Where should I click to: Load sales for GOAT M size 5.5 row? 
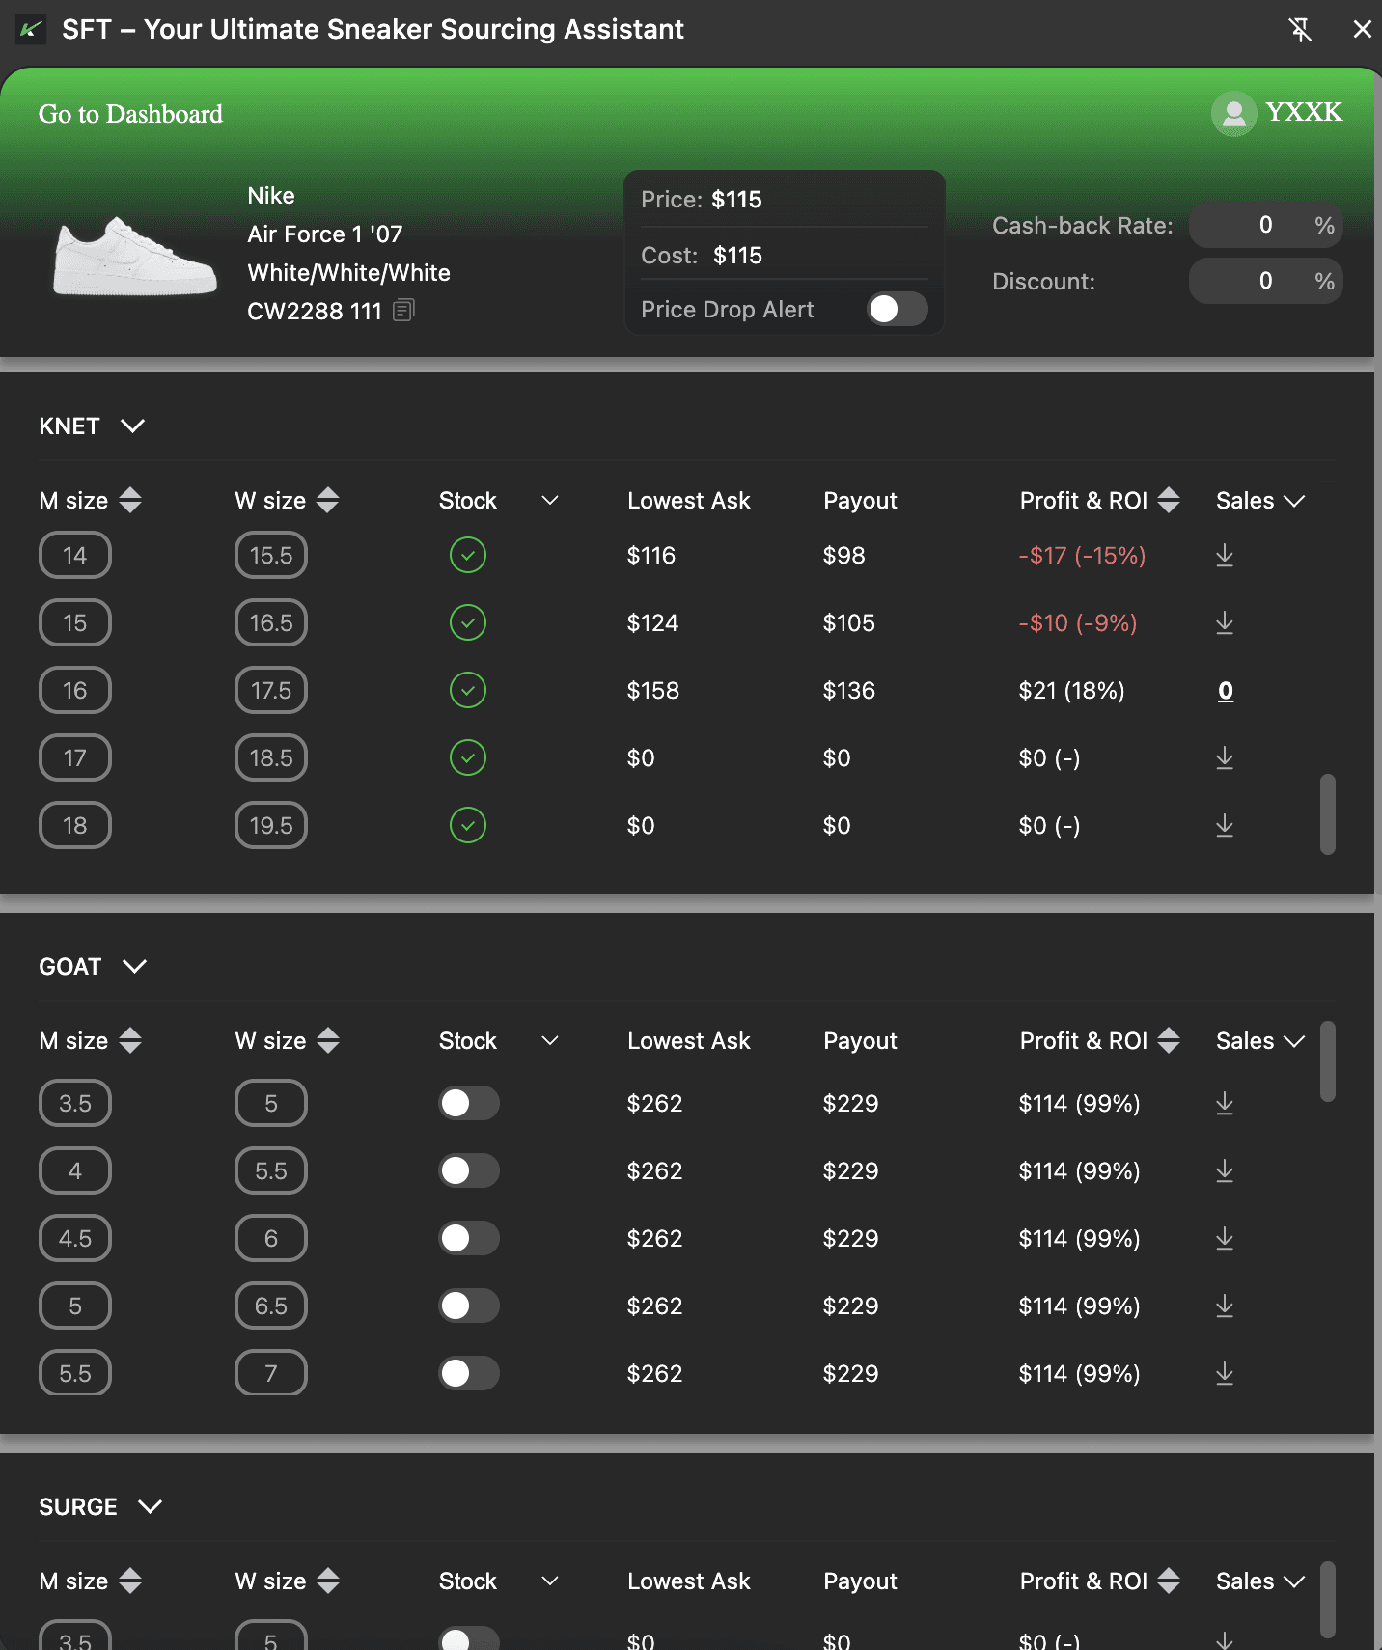[x=1225, y=1373]
